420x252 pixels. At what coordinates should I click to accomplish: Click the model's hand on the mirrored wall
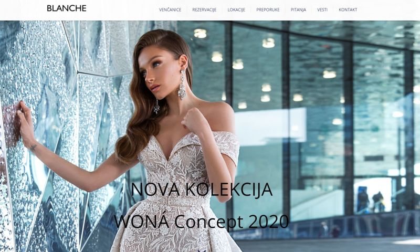25,122
